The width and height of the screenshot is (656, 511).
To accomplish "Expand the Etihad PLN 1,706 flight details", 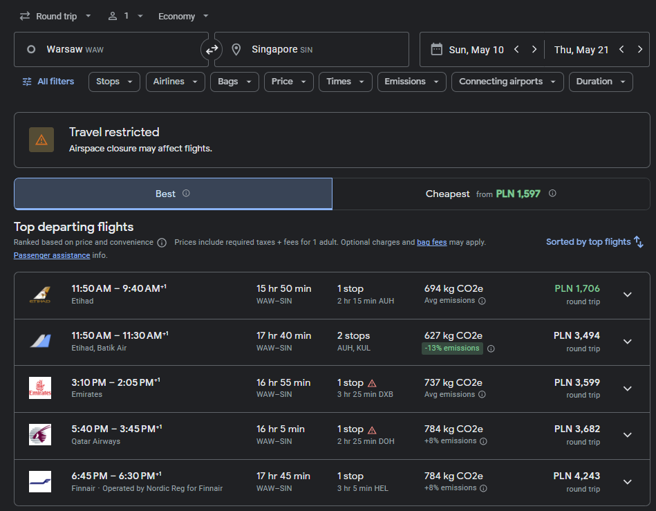I will (x=628, y=295).
